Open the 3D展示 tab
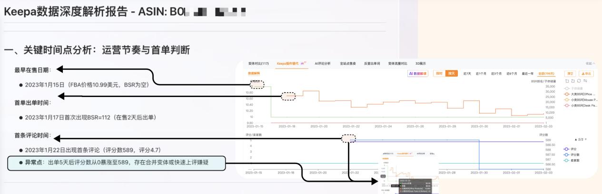 pyautogui.click(x=421, y=63)
